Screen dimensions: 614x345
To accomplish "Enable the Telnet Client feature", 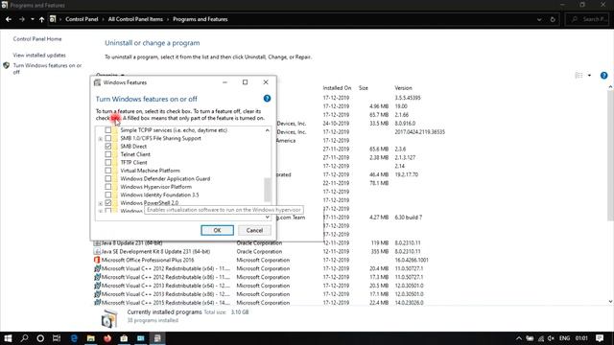I will (x=108, y=154).
